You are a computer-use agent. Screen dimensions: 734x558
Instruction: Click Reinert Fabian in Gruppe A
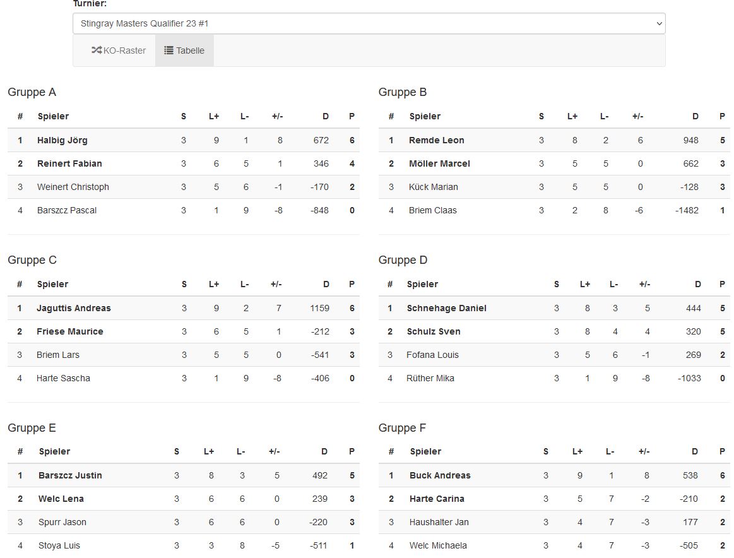pos(69,163)
